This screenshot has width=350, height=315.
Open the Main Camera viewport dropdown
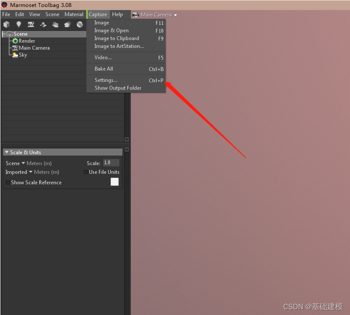159,15
